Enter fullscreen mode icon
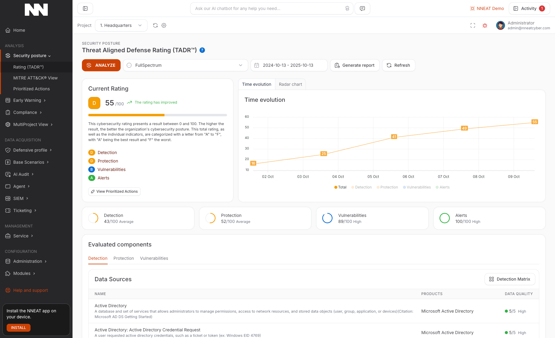Screen dimensions: 555x338 (473, 25)
